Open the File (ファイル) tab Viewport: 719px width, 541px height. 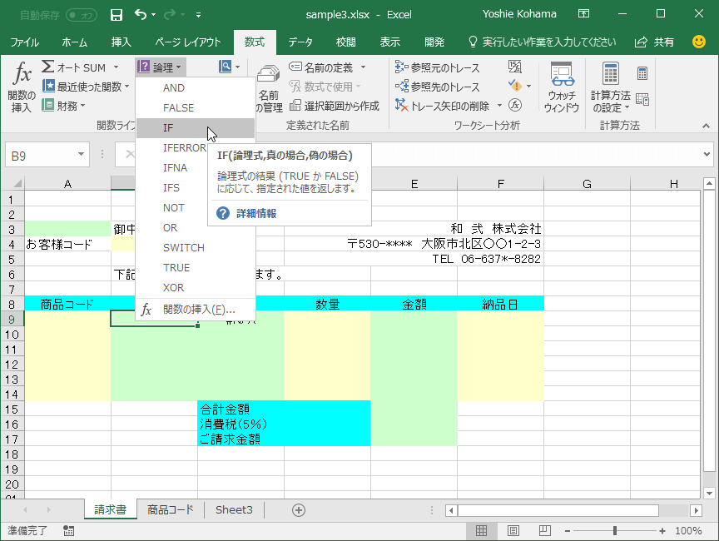(24, 42)
